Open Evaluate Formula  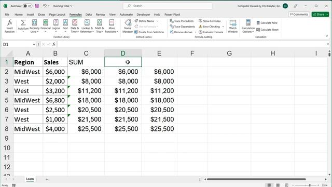pos(211,32)
